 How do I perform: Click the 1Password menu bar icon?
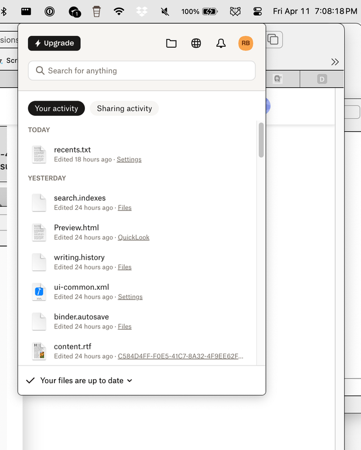coord(49,11)
